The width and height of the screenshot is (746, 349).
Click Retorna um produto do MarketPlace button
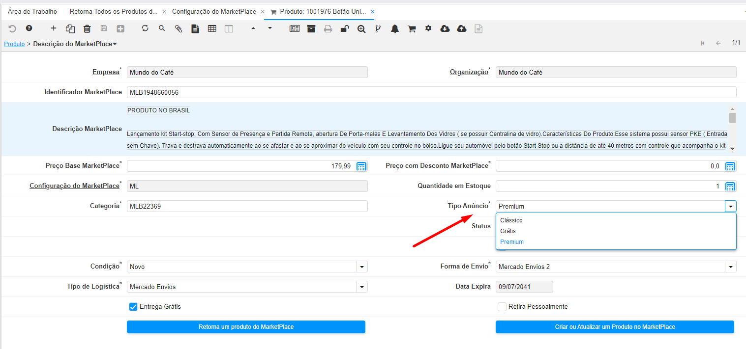point(246,327)
